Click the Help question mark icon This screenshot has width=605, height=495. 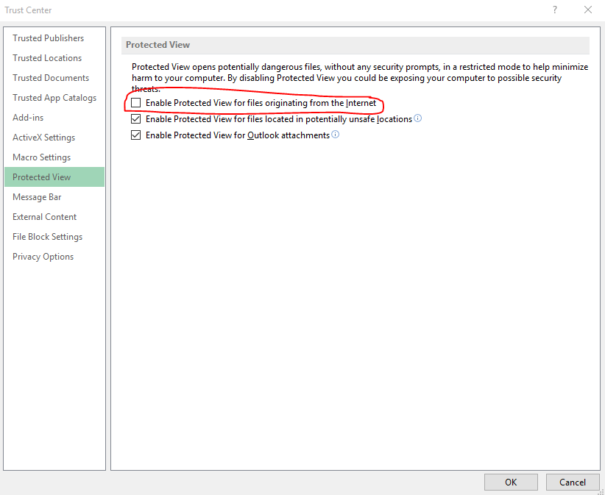[555, 10]
